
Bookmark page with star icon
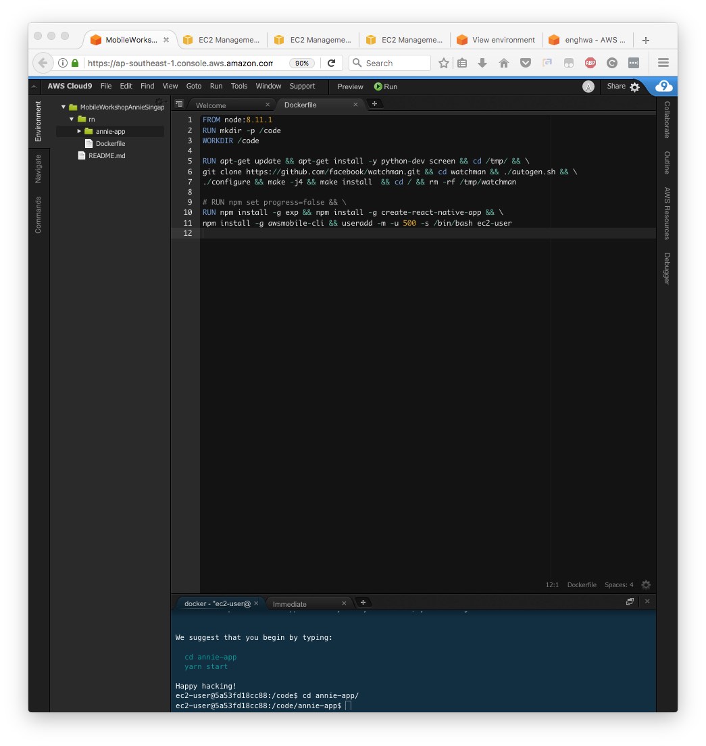[443, 63]
